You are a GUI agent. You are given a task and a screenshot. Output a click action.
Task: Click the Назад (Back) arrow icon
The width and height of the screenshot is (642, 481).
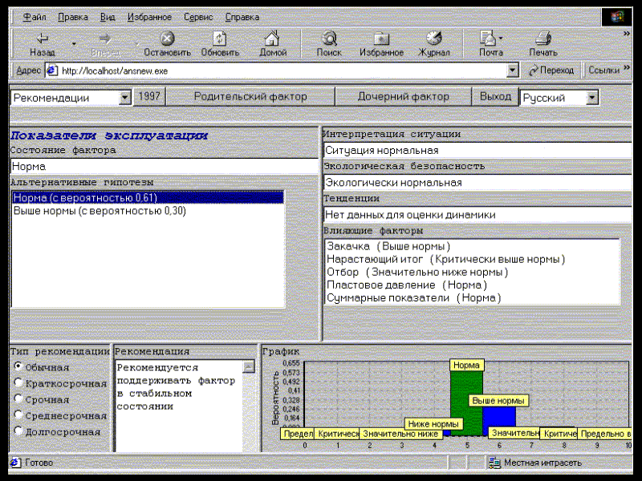pyautogui.click(x=43, y=38)
